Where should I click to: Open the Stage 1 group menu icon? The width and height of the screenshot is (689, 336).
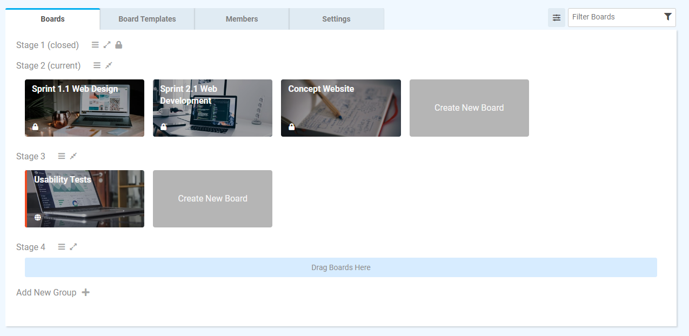point(95,45)
